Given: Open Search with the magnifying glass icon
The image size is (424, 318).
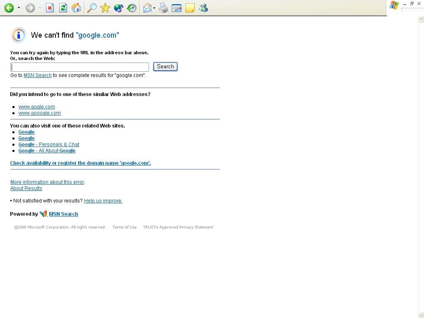Looking at the screenshot, I should tap(92, 8).
